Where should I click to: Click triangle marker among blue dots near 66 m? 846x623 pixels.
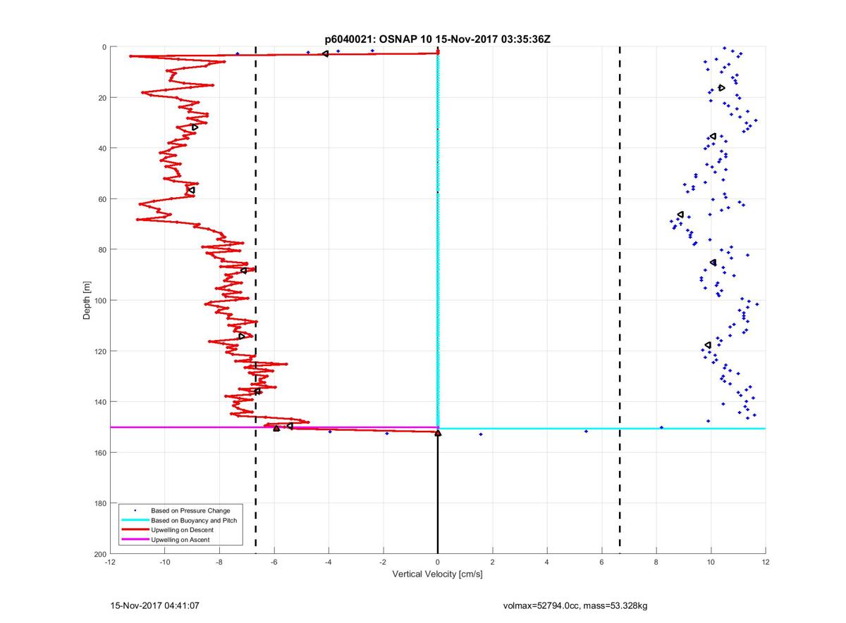[x=680, y=214]
